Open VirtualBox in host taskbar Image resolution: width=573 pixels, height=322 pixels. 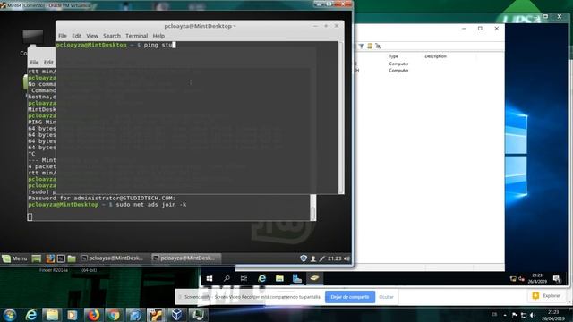177,315
